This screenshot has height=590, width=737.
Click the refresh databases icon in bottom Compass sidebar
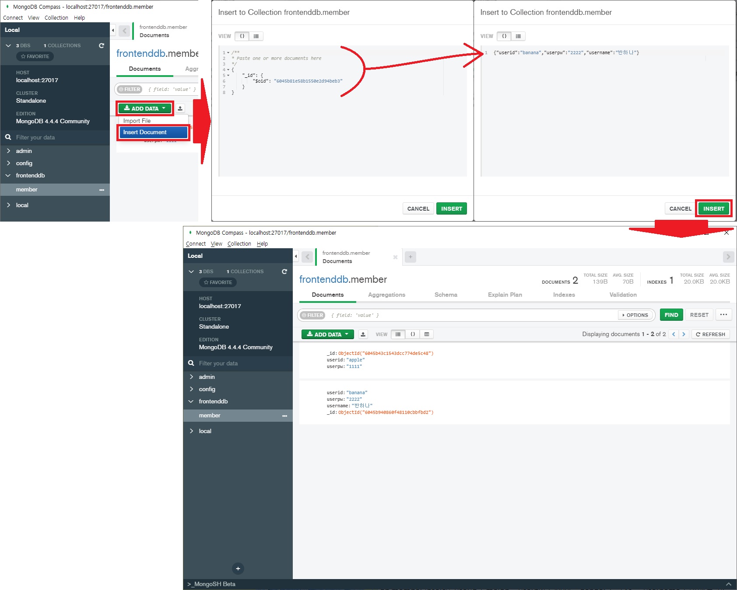[284, 271]
